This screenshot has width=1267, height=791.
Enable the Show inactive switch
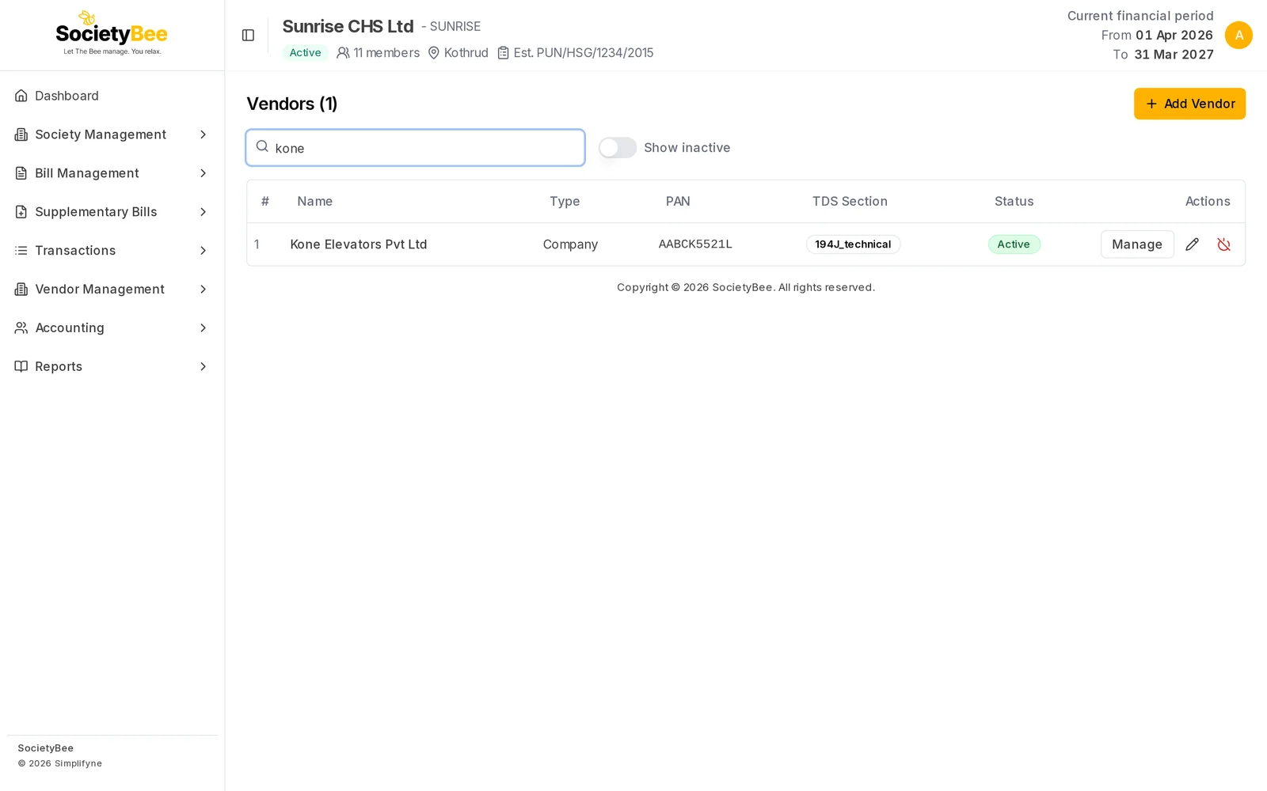(618, 148)
